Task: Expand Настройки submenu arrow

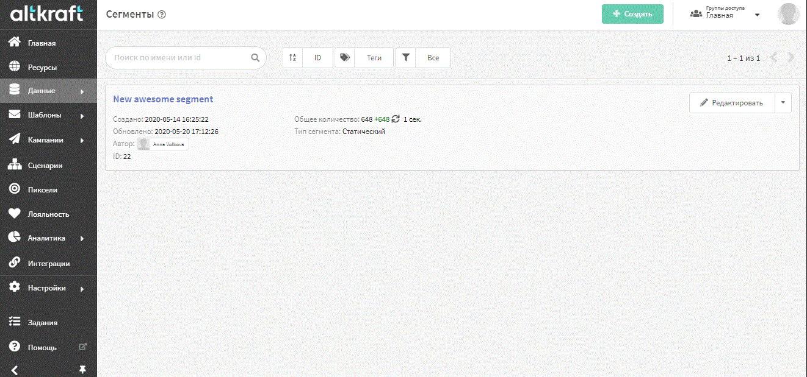Action: [x=82, y=289]
